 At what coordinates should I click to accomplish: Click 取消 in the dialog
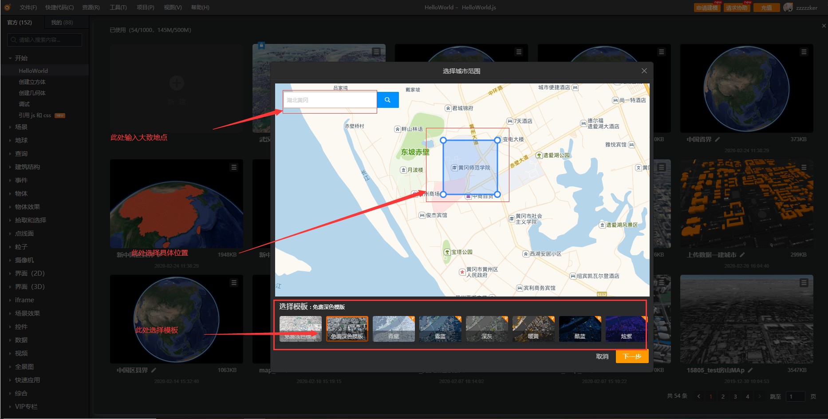(x=602, y=356)
